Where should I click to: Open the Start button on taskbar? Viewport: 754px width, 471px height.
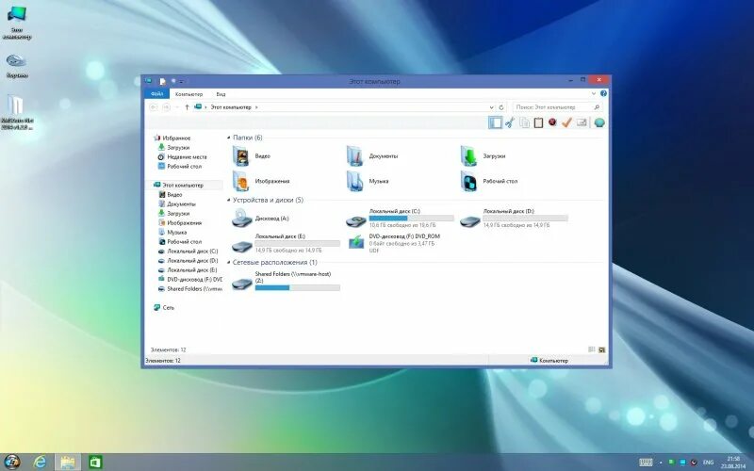click(12, 462)
